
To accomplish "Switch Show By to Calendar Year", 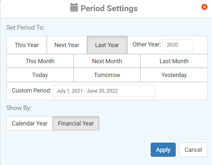I will click(x=30, y=123).
